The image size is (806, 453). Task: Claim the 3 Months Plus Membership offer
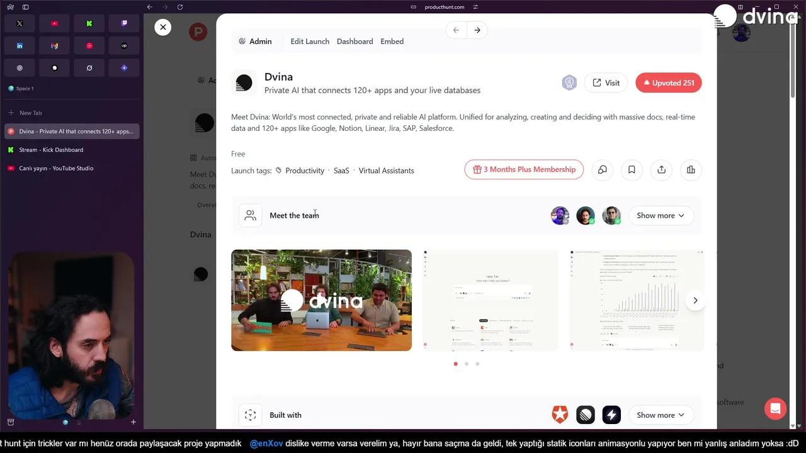tap(524, 169)
